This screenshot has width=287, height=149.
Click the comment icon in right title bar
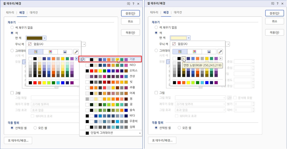273,3
